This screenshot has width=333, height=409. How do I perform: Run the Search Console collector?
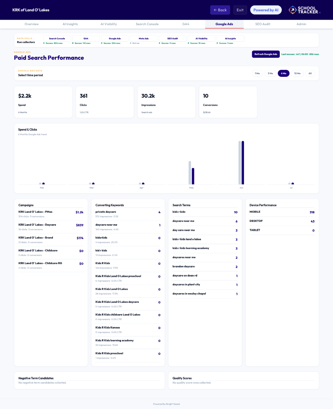[57, 38]
